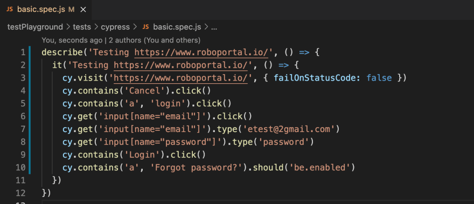Click the 'etest@2gmail.com' string on line 7

click(291, 129)
